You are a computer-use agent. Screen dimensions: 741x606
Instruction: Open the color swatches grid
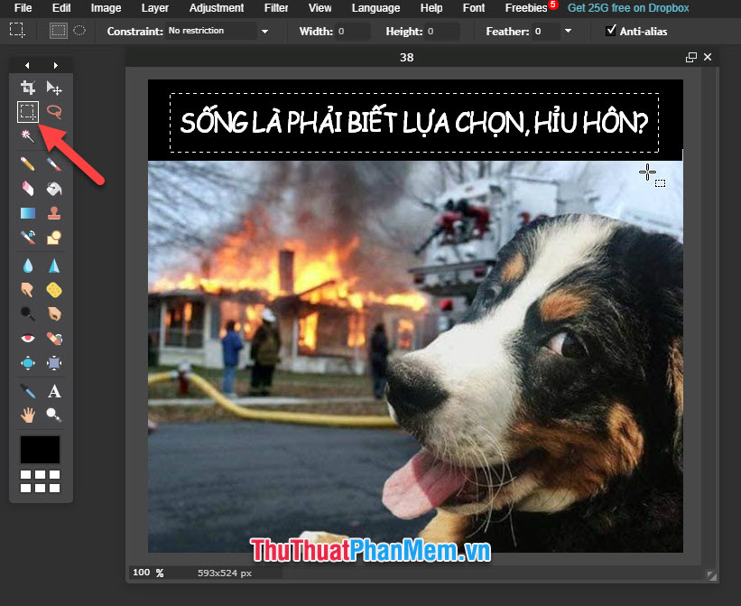(x=41, y=481)
